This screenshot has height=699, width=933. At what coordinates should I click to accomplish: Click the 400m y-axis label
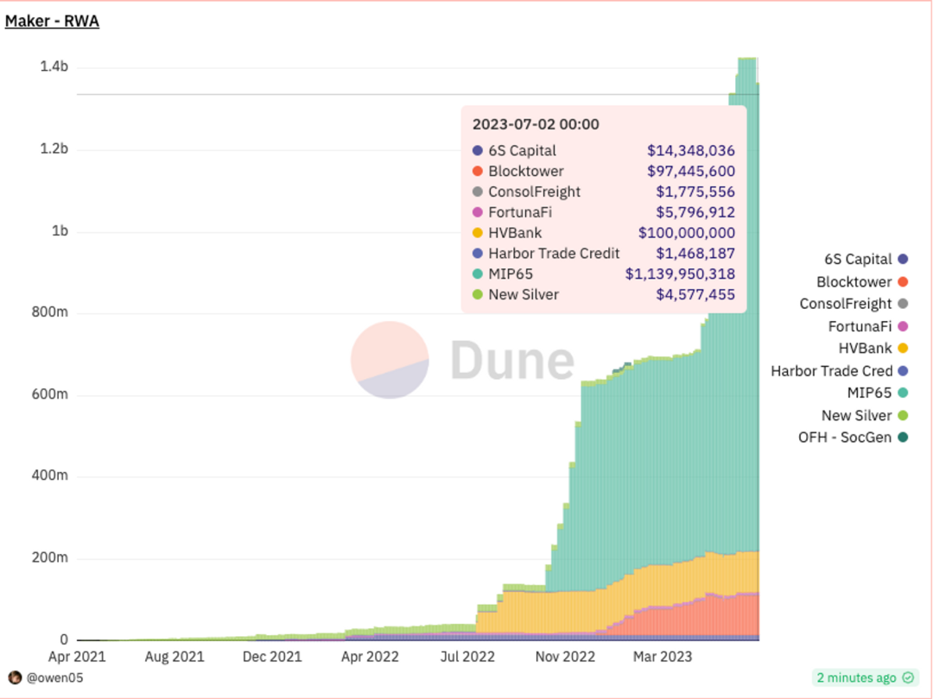(x=50, y=475)
